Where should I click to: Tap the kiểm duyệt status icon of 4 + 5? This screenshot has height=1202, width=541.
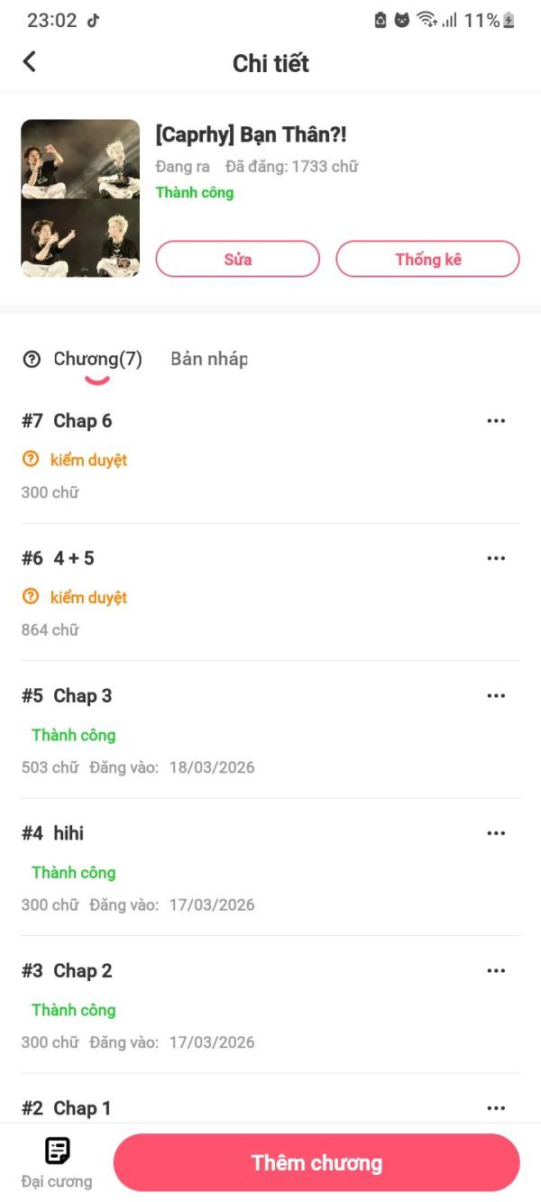coord(32,597)
